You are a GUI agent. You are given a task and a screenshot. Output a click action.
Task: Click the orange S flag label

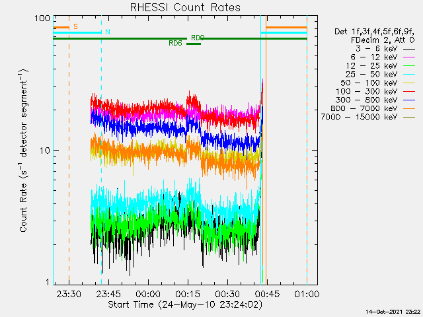click(75, 26)
